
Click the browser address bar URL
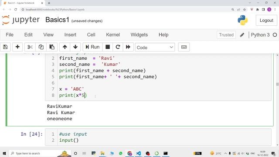click(55, 10)
